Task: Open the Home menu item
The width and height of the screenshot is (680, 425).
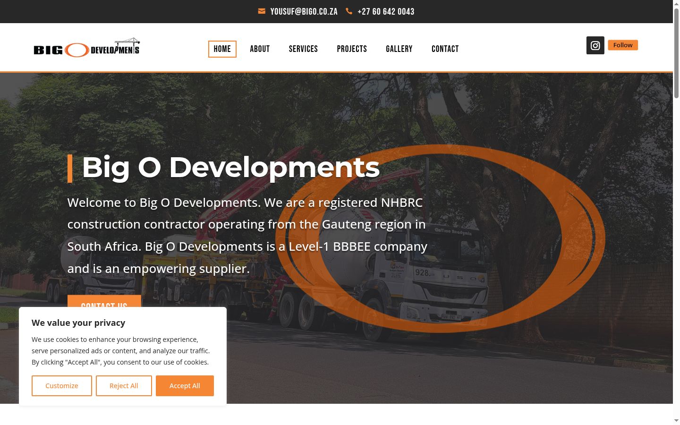Action: click(x=222, y=49)
